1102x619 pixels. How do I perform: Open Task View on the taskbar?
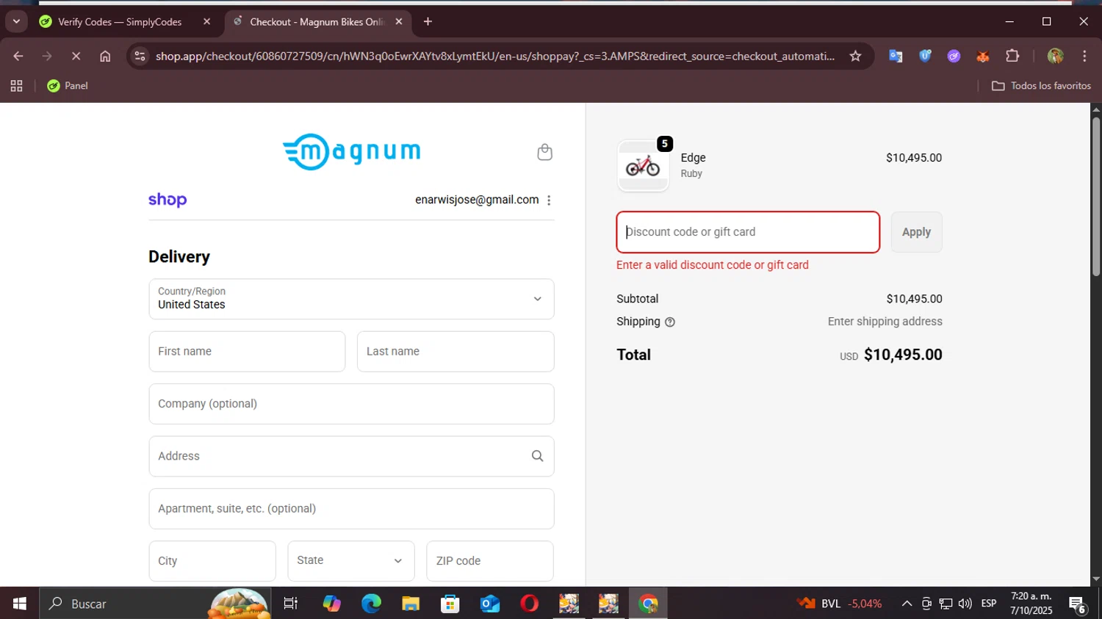[x=291, y=604]
